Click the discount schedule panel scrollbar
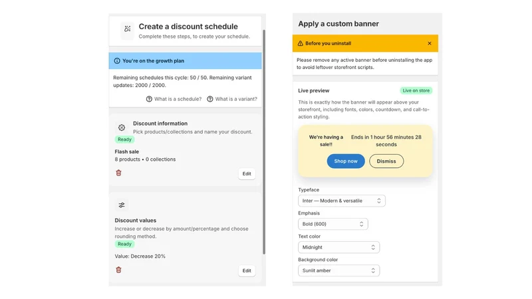This screenshot has width=532, height=299. coord(264,142)
